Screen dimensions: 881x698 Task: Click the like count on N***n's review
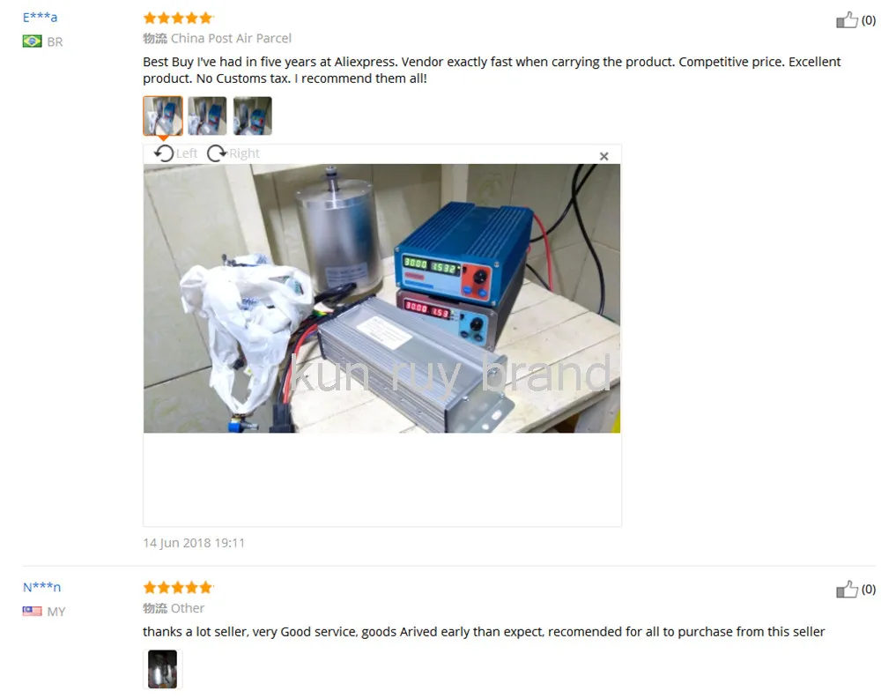(x=869, y=589)
